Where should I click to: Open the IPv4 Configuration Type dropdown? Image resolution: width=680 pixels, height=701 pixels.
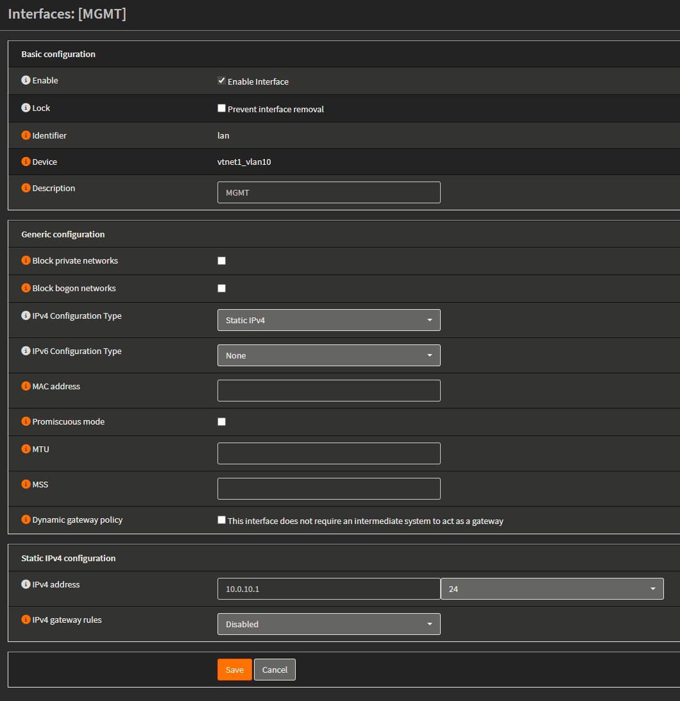pos(328,320)
